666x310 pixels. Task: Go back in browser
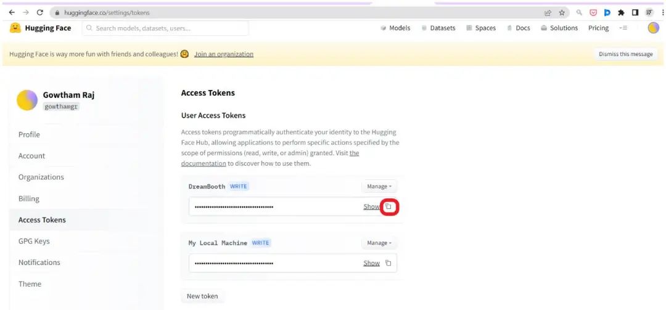(x=12, y=13)
